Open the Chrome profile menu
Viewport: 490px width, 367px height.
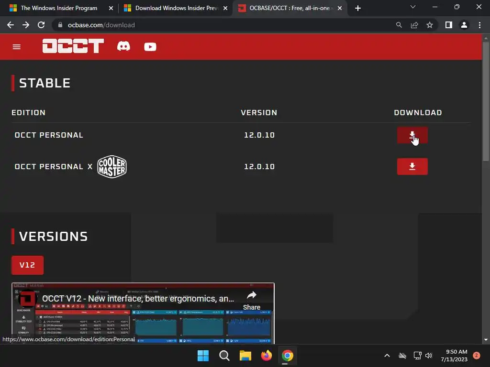464,25
